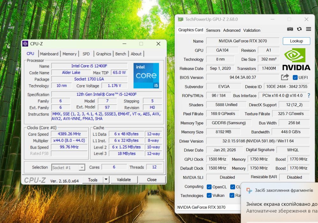Click the NVIDIA SLI value Disabled
This screenshot has width=318, height=223.
(x=227, y=177)
